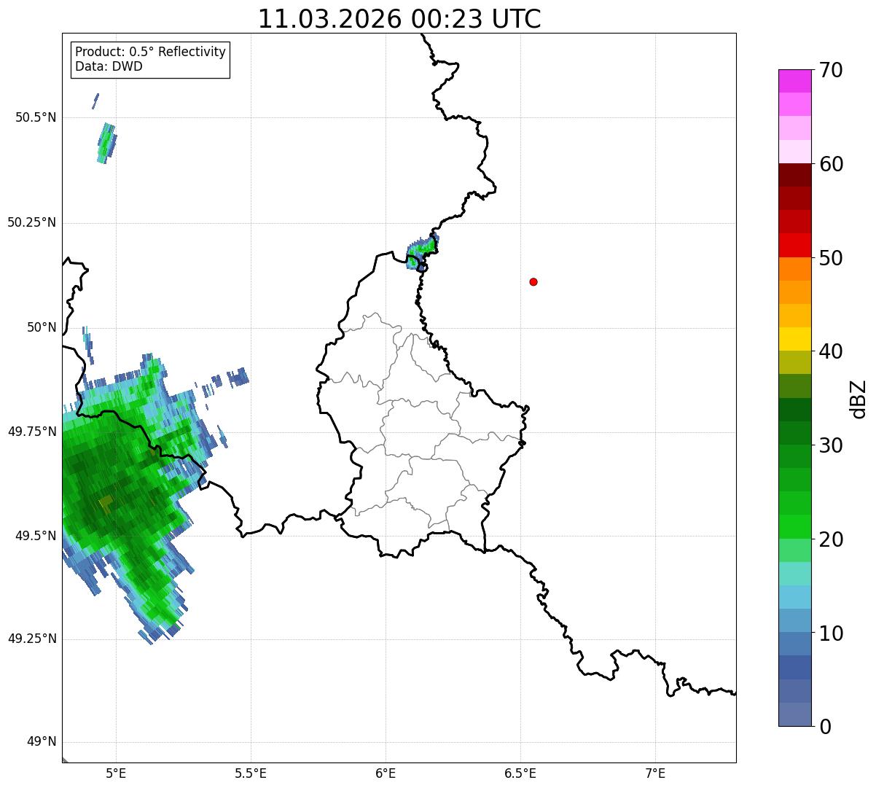Click the '49°N' latitude label

point(42,742)
